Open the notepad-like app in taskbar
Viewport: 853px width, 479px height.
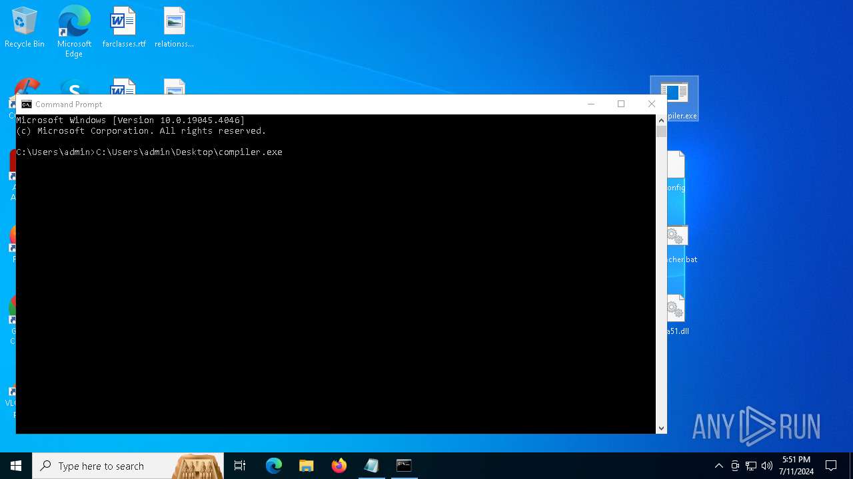[x=372, y=466]
